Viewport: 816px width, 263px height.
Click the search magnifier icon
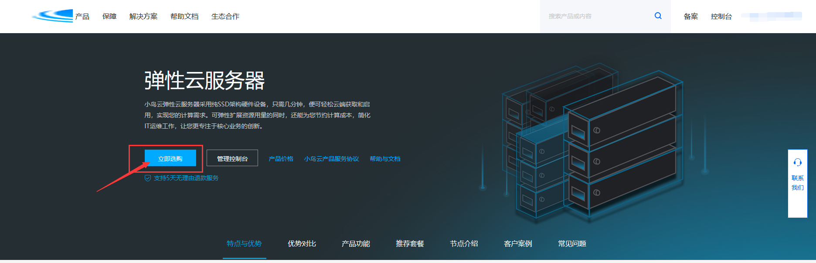pos(658,16)
